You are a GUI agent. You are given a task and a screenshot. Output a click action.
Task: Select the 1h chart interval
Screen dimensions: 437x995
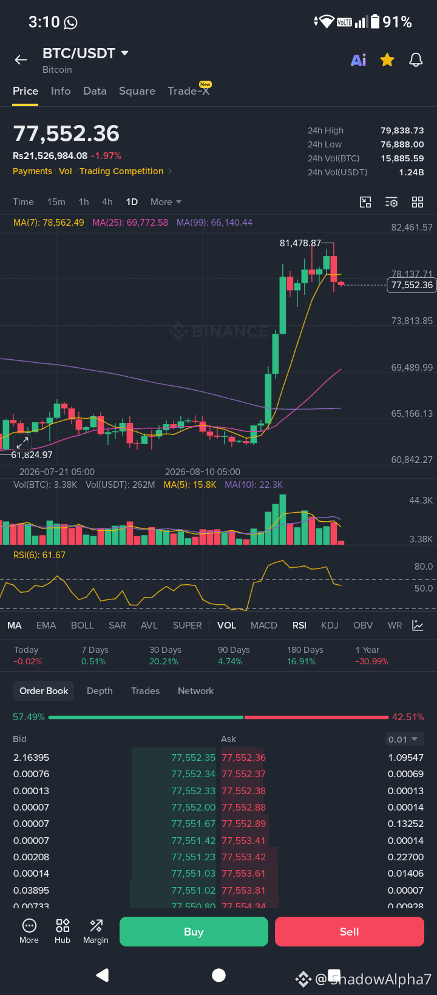84,202
